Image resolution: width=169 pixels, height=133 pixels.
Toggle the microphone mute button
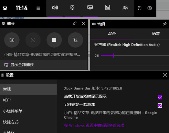click(75, 40)
